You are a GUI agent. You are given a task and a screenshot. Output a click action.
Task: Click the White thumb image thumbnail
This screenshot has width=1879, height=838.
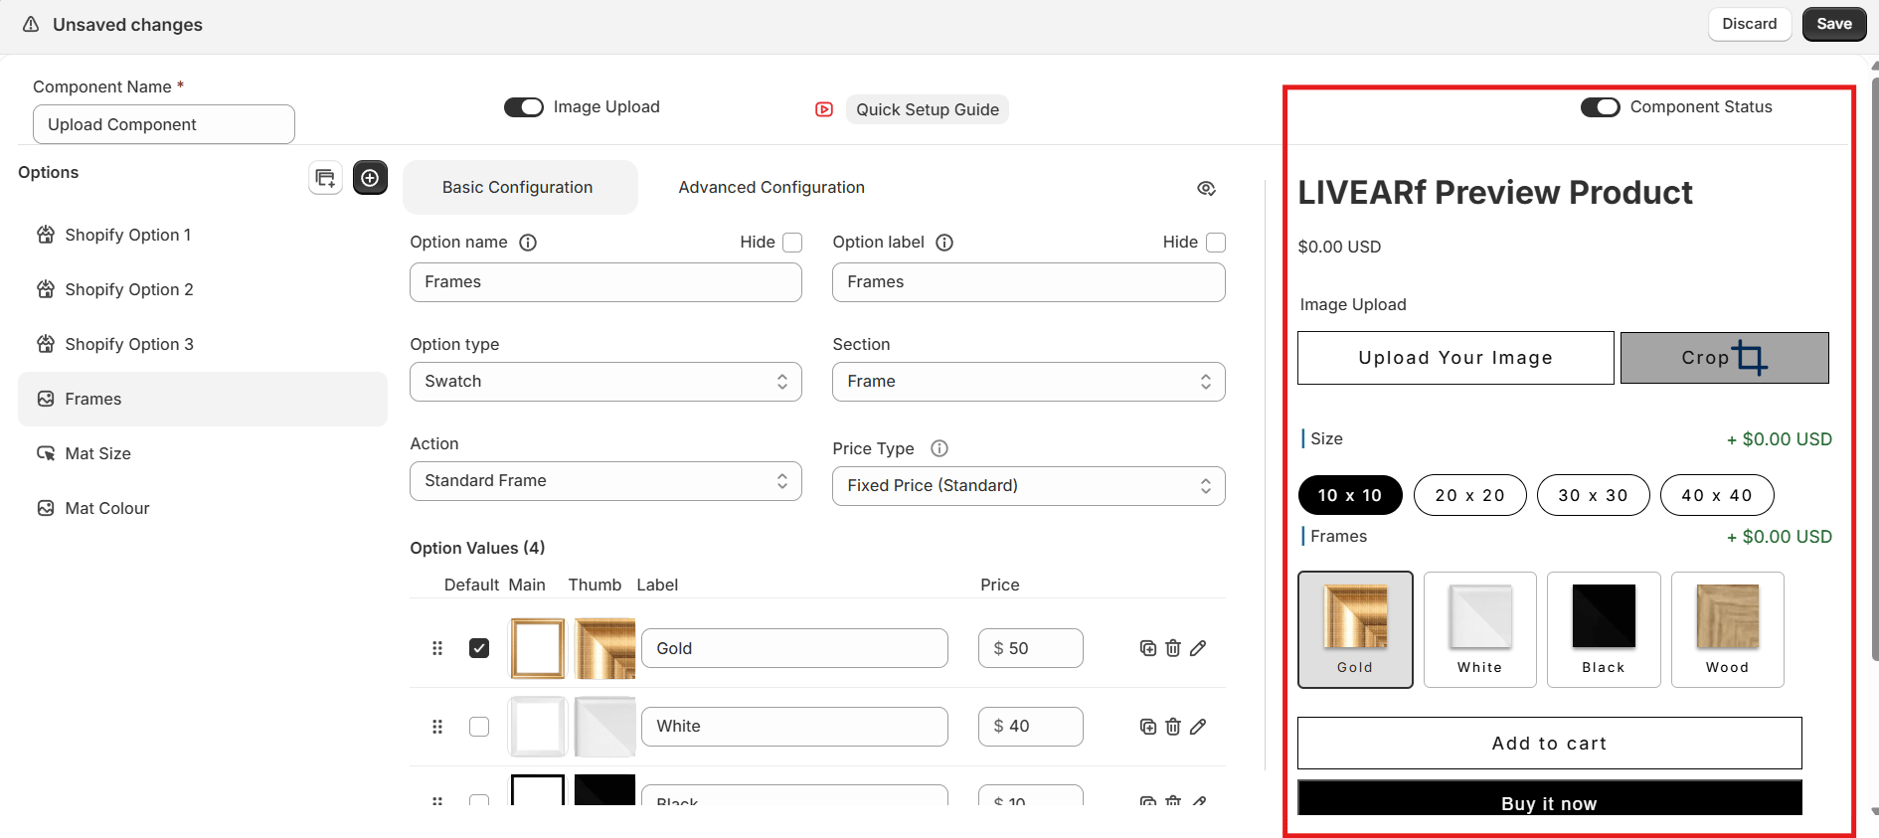tap(604, 727)
